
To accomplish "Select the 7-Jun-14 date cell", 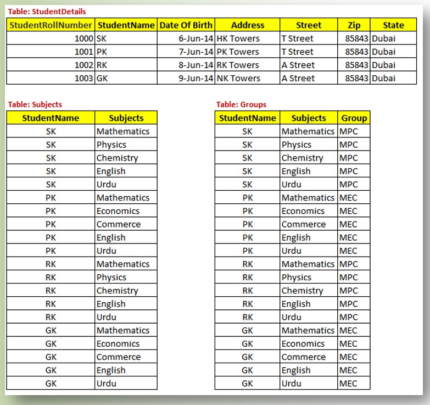I will coord(186,51).
